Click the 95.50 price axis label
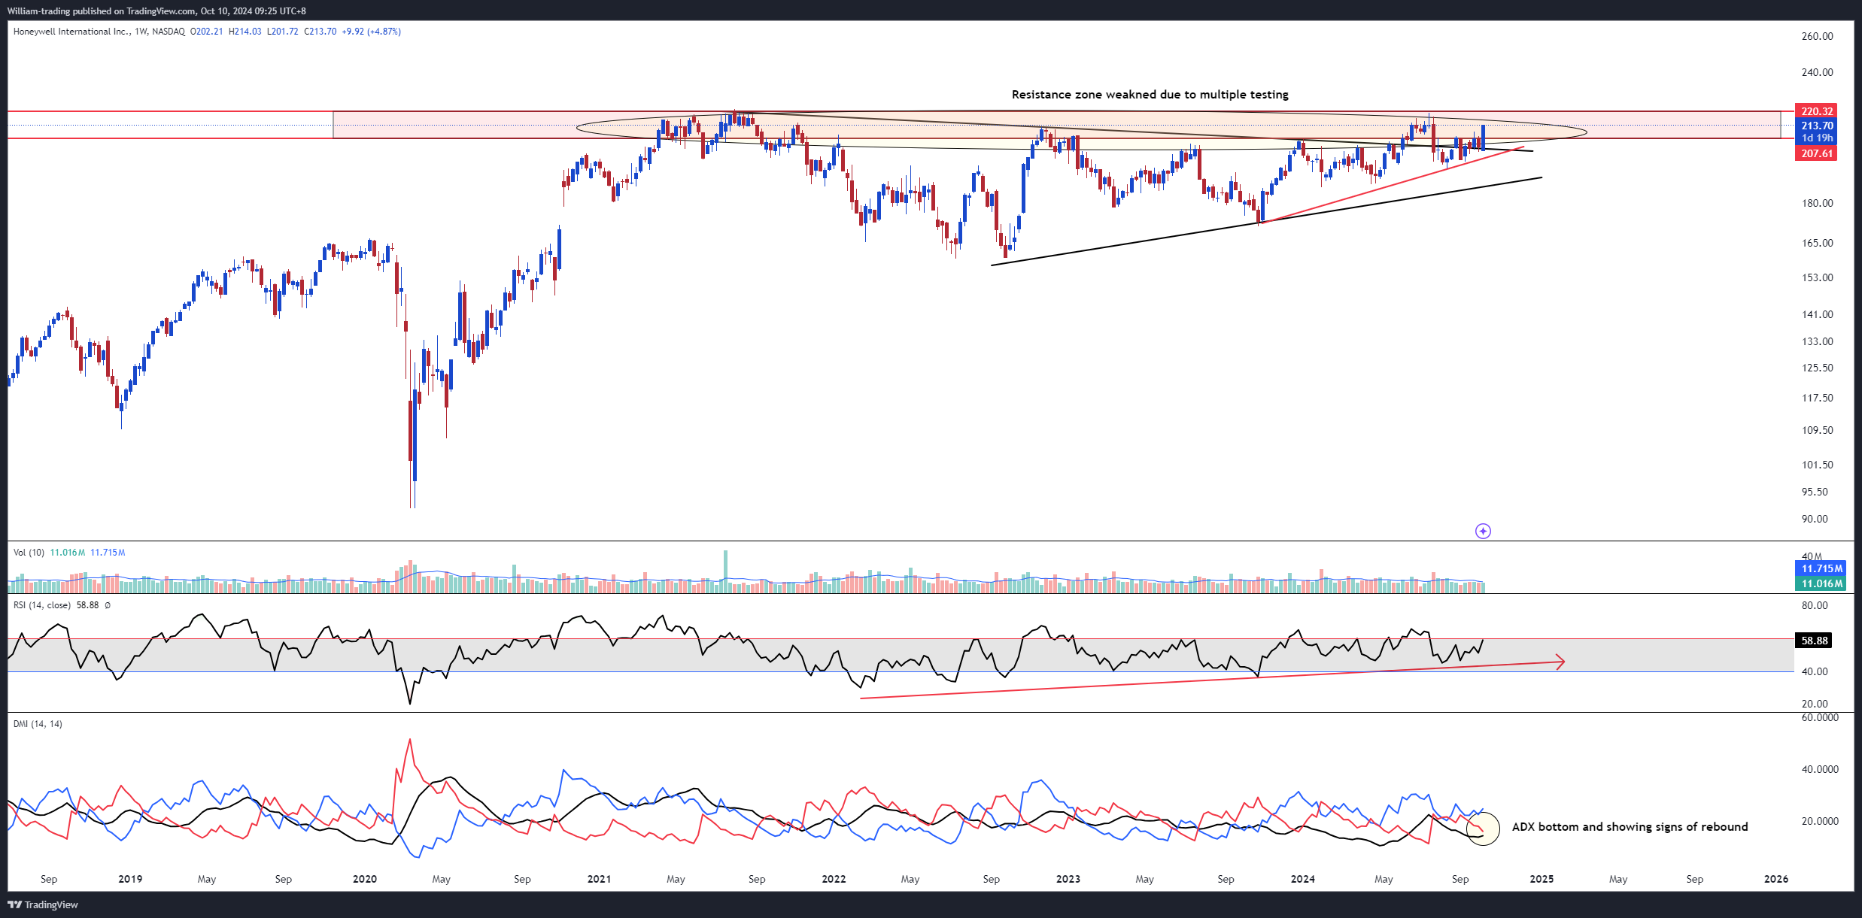Image resolution: width=1862 pixels, height=918 pixels. [x=1815, y=492]
